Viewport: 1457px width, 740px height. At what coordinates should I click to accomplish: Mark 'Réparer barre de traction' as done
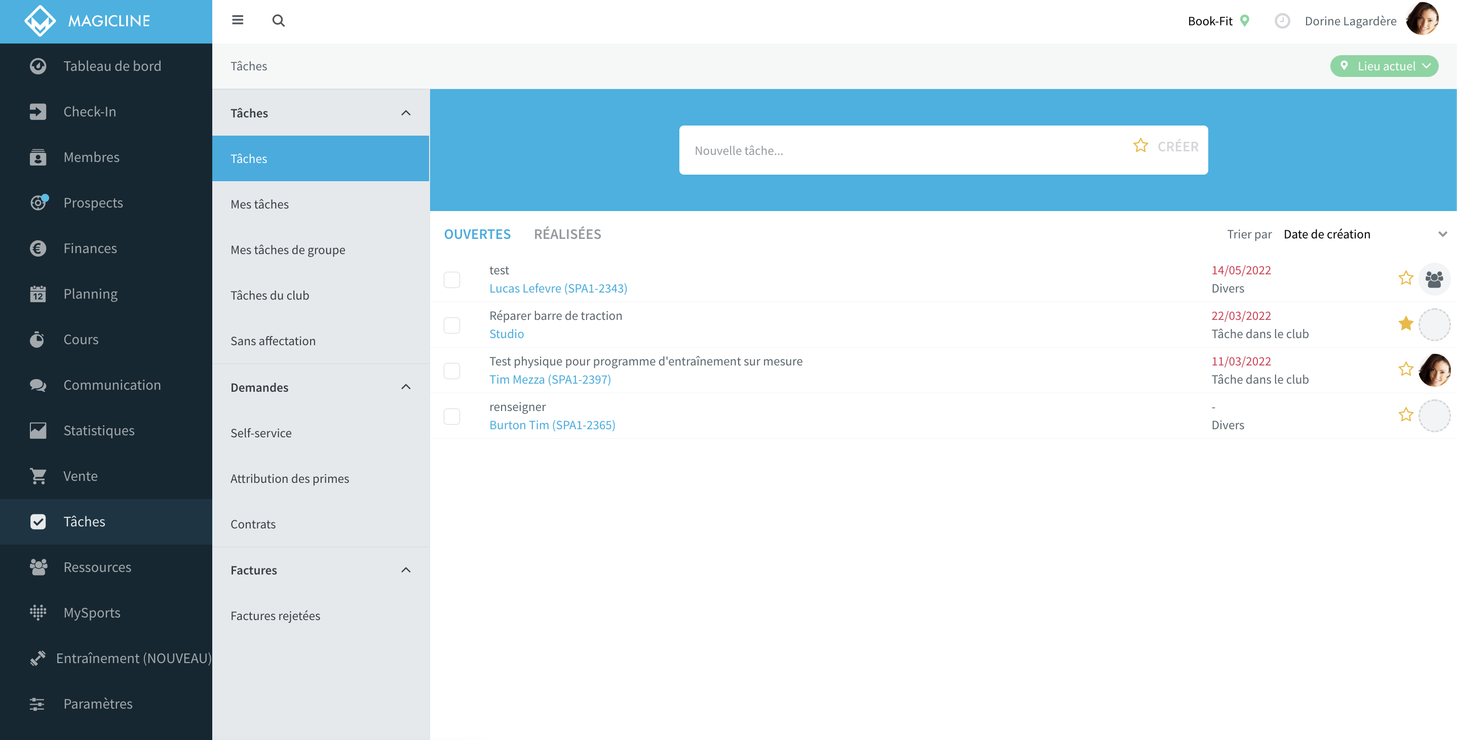point(452,325)
